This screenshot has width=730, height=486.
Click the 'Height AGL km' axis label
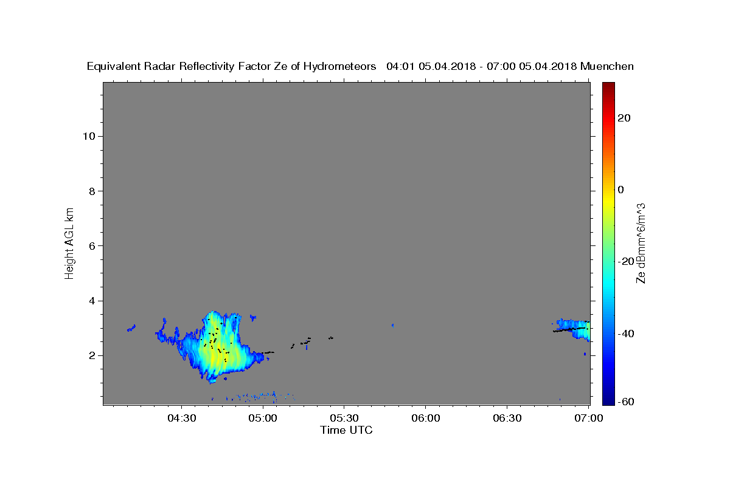click(70, 243)
